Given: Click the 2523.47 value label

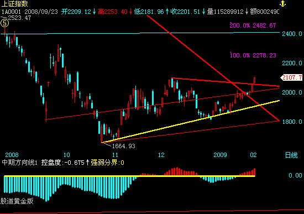Looking at the screenshot, I should (x=19, y=18).
